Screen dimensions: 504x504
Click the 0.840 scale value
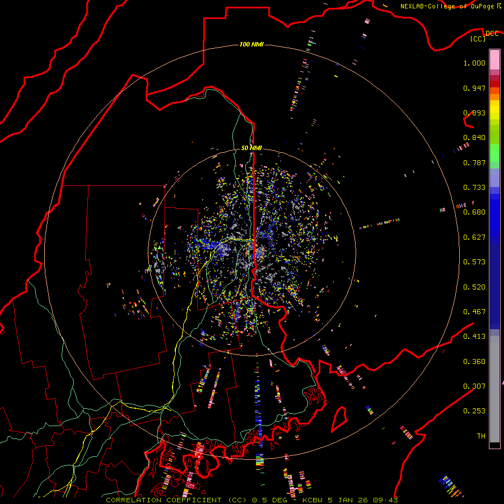coord(474,138)
